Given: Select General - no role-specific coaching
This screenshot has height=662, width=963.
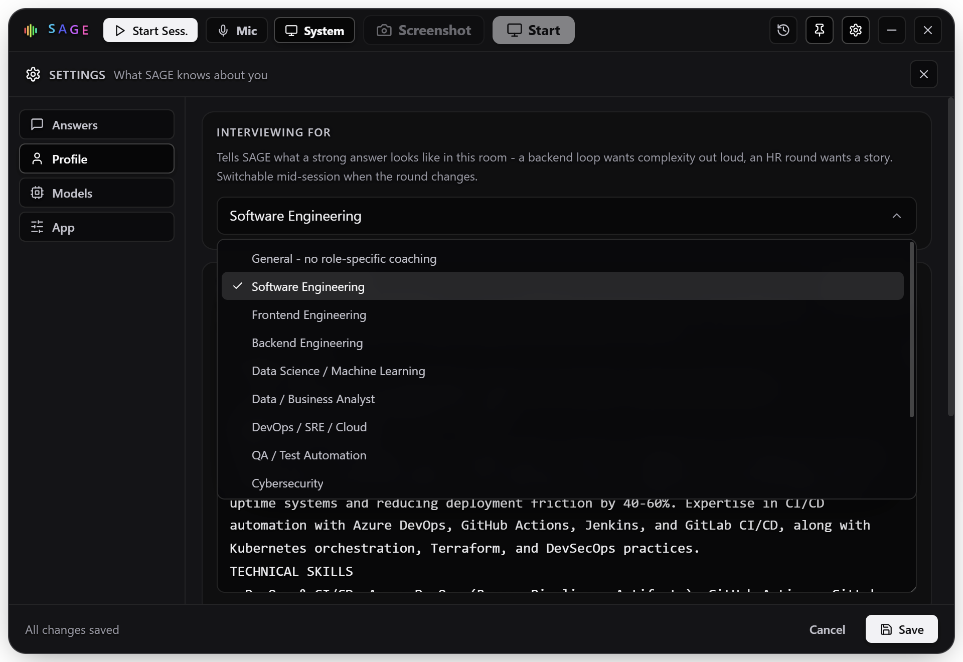Looking at the screenshot, I should coord(563,258).
